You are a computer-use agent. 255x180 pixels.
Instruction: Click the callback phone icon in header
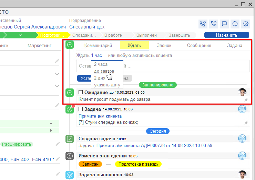pyautogui.click(x=203, y=24)
